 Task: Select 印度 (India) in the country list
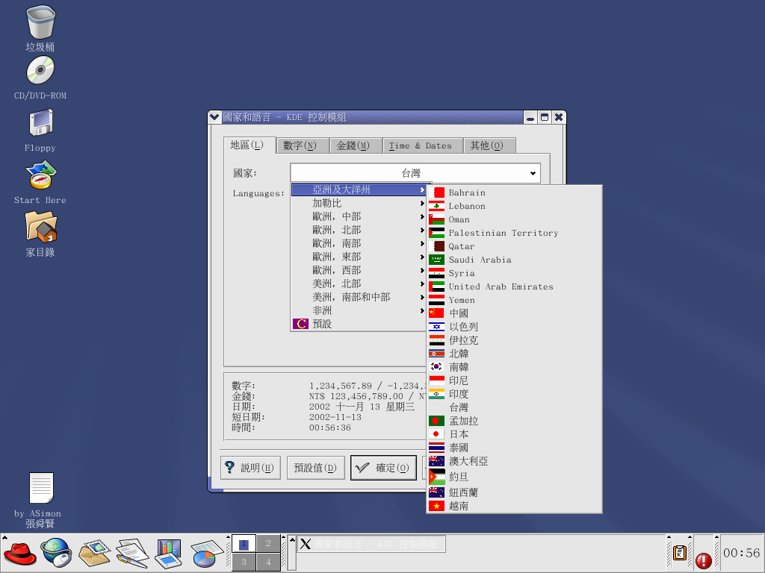pyautogui.click(x=514, y=394)
